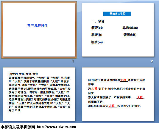Click the slide number 1 label
The image size is (159, 129).
(73, 61)
